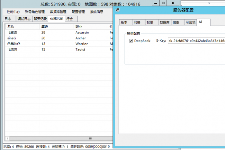Toggle the DeepSeek checkbox

tap(131, 41)
